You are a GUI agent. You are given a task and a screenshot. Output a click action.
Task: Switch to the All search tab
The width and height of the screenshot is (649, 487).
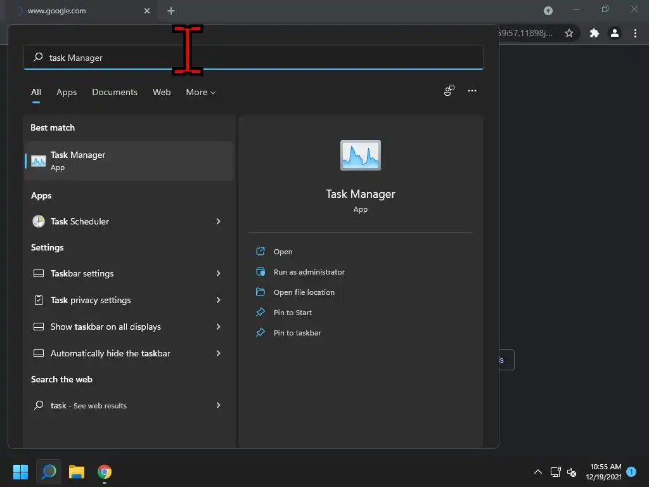tap(36, 93)
